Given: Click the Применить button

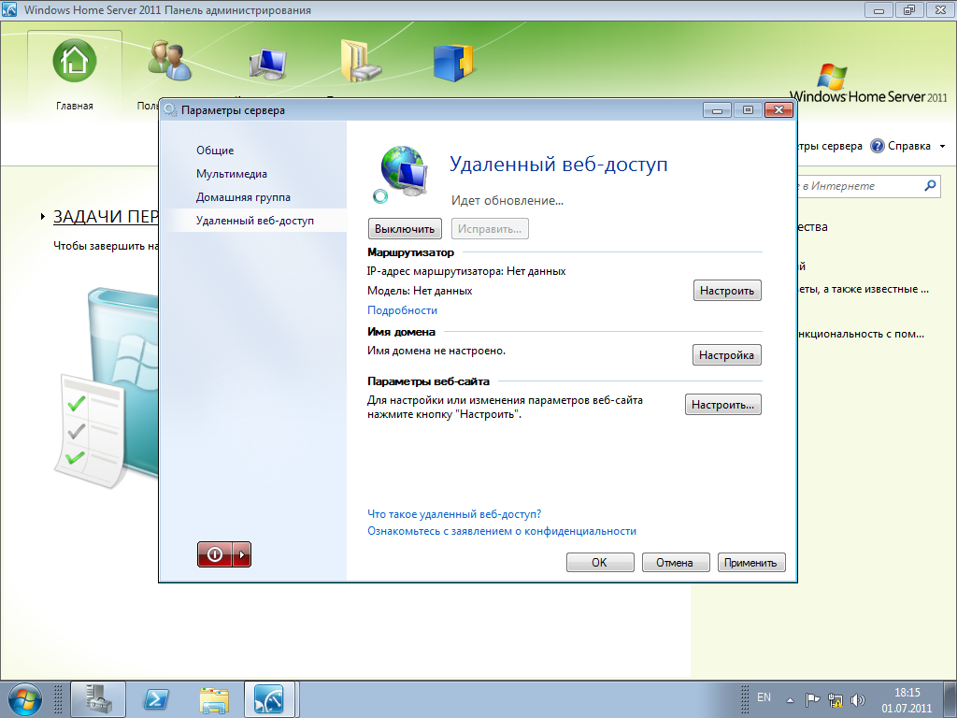Looking at the screenshot, I should (x=751, y=562).
